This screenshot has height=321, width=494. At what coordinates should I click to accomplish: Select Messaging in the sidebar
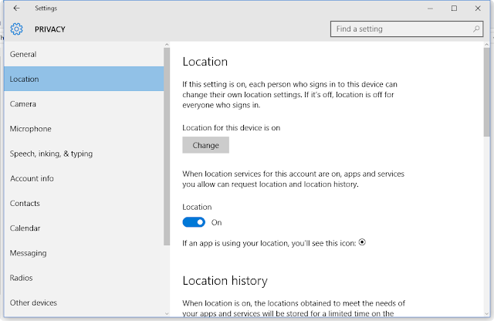[x=29, y=253]
